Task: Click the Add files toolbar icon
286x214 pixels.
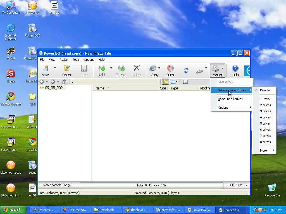Action: [x=102, y=70]
